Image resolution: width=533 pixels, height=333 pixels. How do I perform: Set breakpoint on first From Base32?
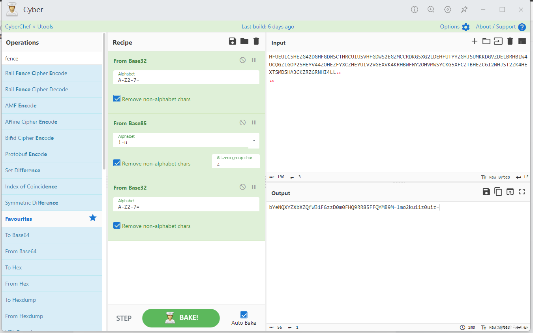[x=254, y=60]
